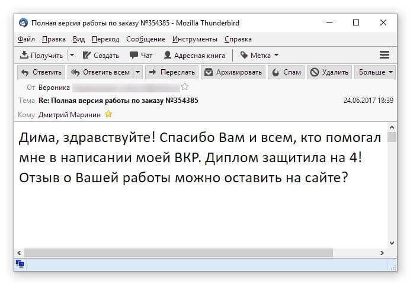This screenshot has width=410, height=284.
Task: Forward the message with Переслать
Action: pyautogui.click(x=172, y=72)
